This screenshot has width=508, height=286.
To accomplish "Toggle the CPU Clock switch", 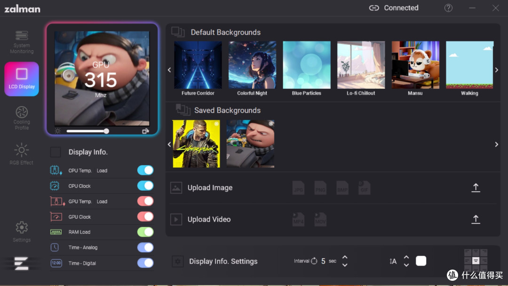I will tap(145, 186).
